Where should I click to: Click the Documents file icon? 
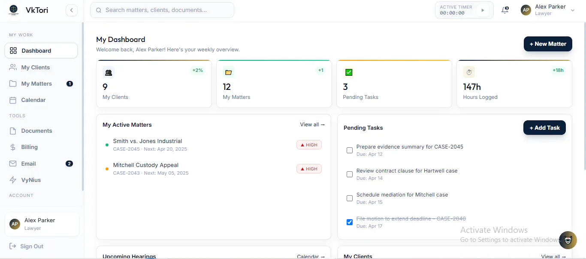coord(13,131)
